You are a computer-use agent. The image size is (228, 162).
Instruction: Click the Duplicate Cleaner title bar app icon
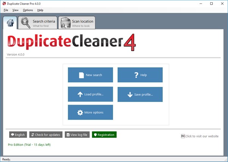point(4,3)
